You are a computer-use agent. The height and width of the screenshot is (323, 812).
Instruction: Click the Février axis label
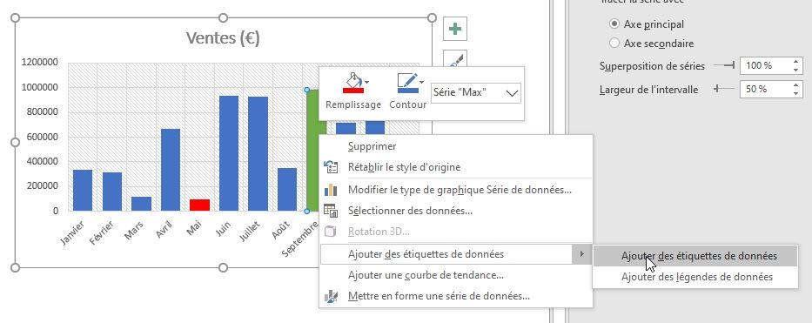point(102,232)
